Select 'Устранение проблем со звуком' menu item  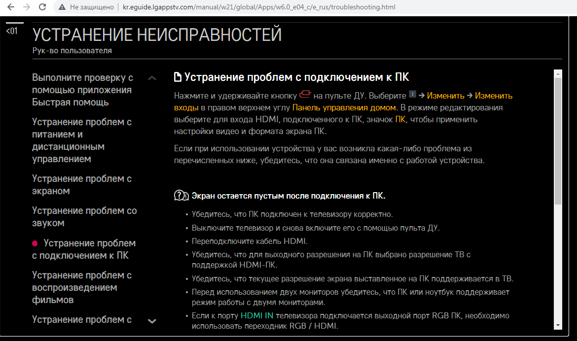pyautogui.click(x=84, y=217)
